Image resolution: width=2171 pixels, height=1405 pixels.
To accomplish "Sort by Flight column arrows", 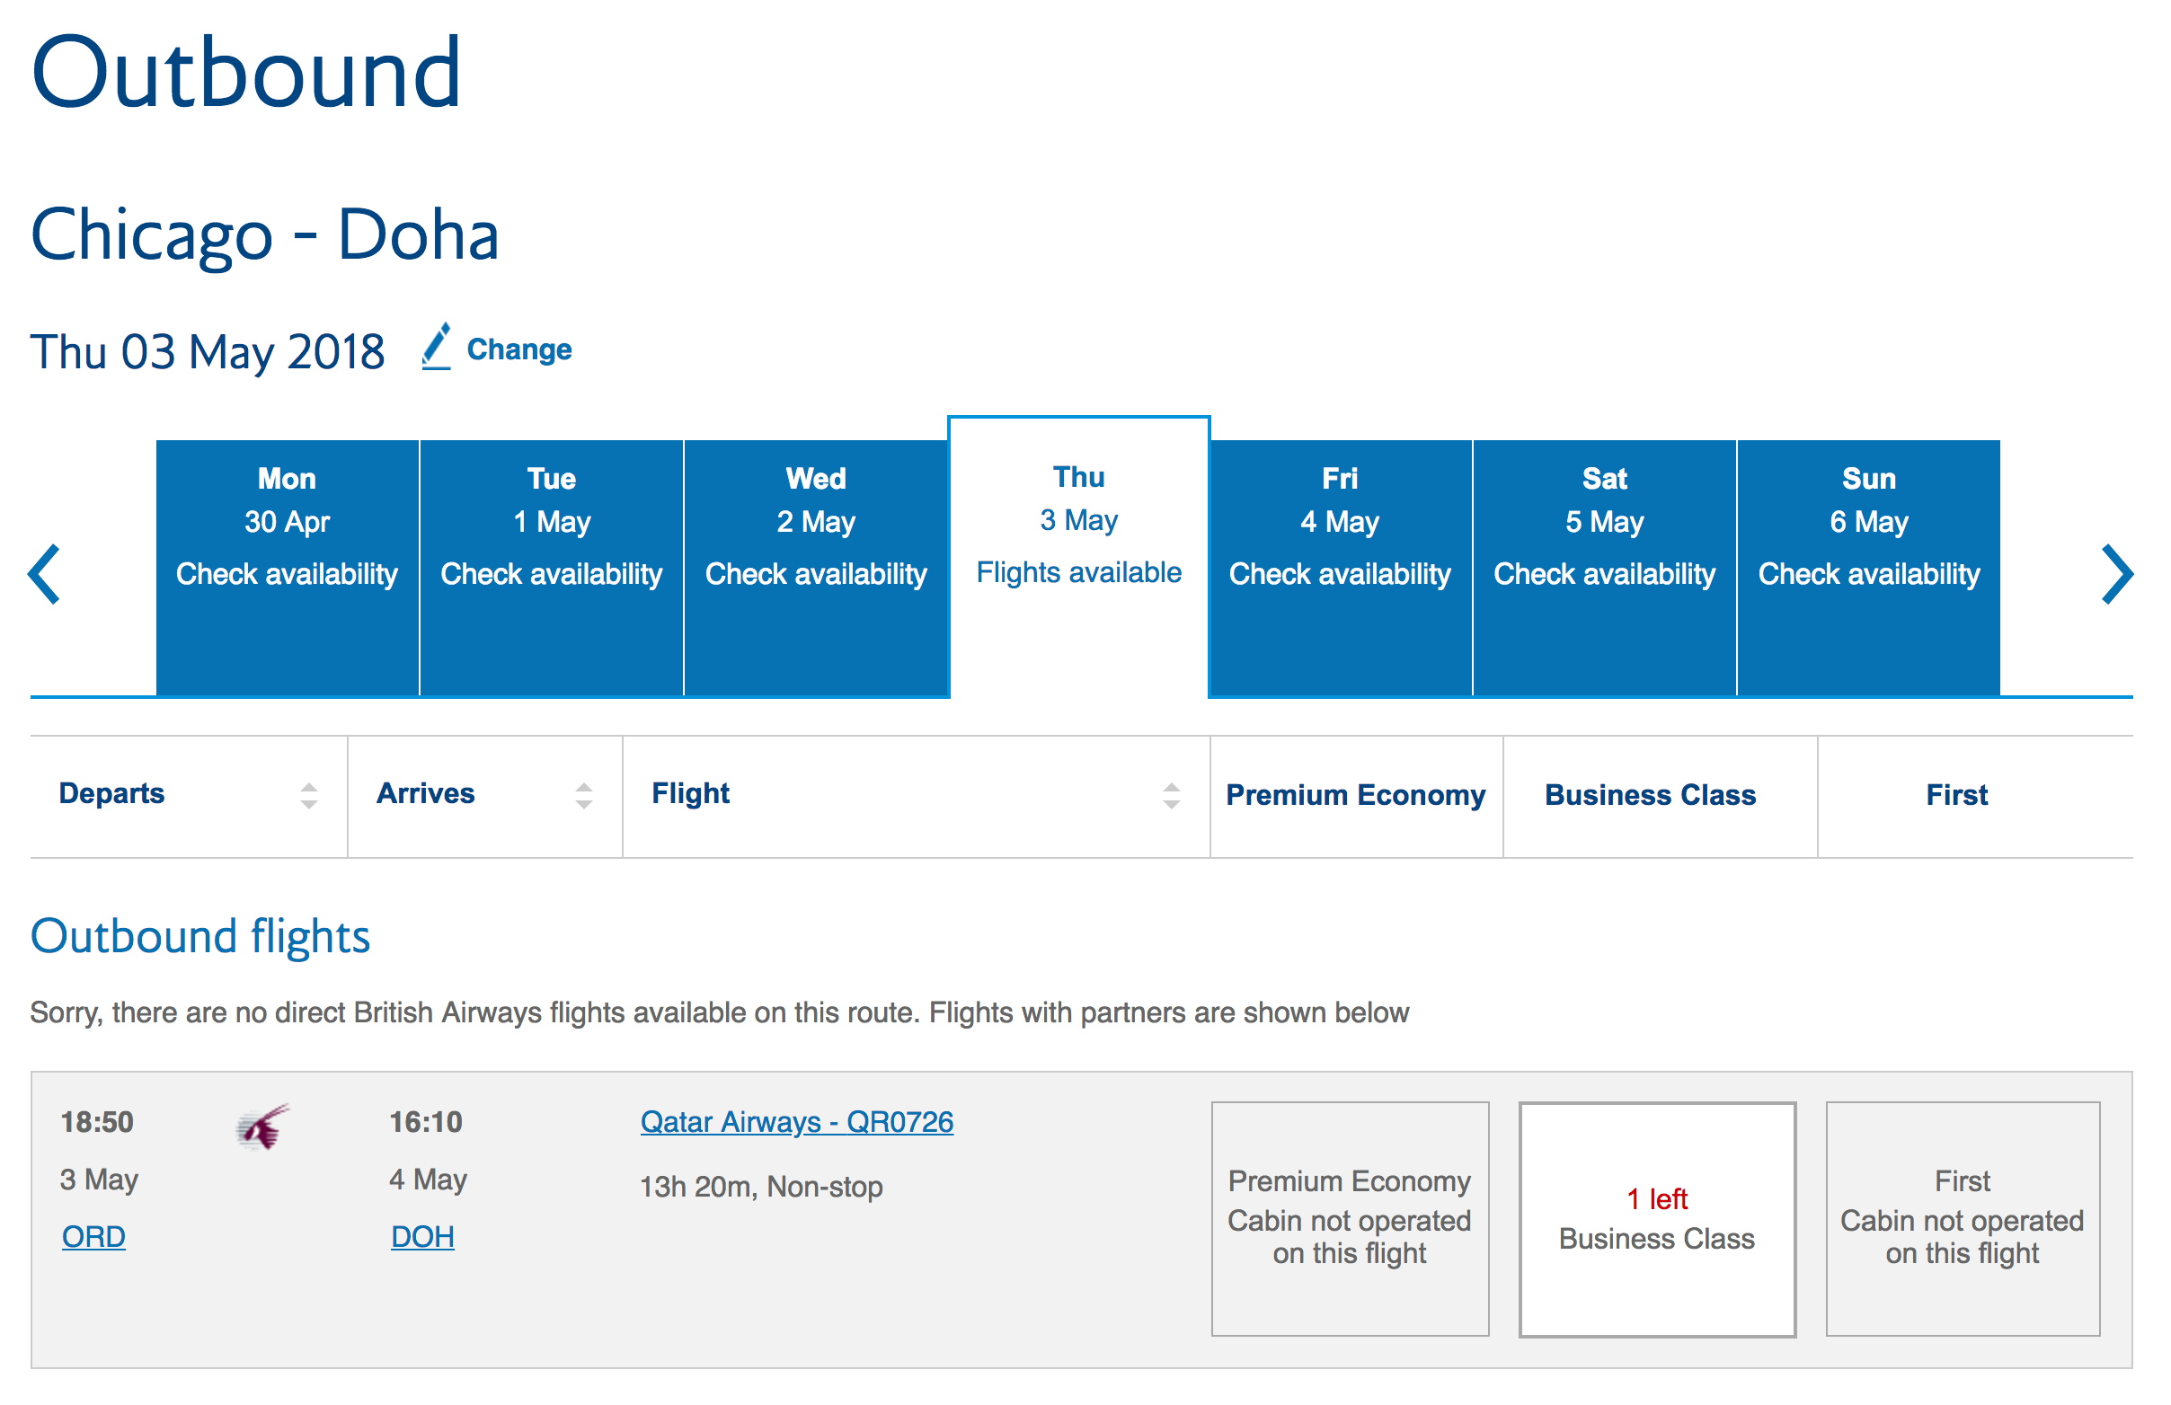I will pyautogui.click(x=1171, y=795).
